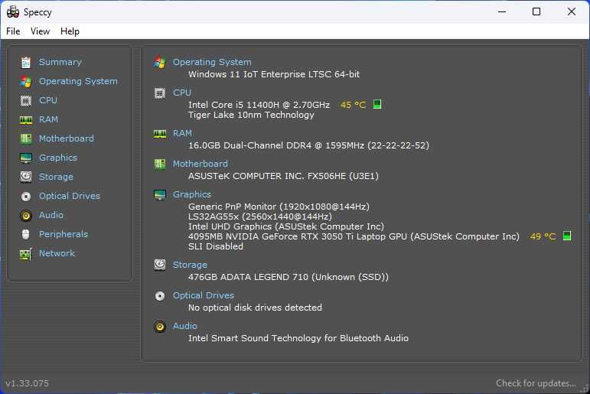Open the Network section in sidebar

pos(57,253)
